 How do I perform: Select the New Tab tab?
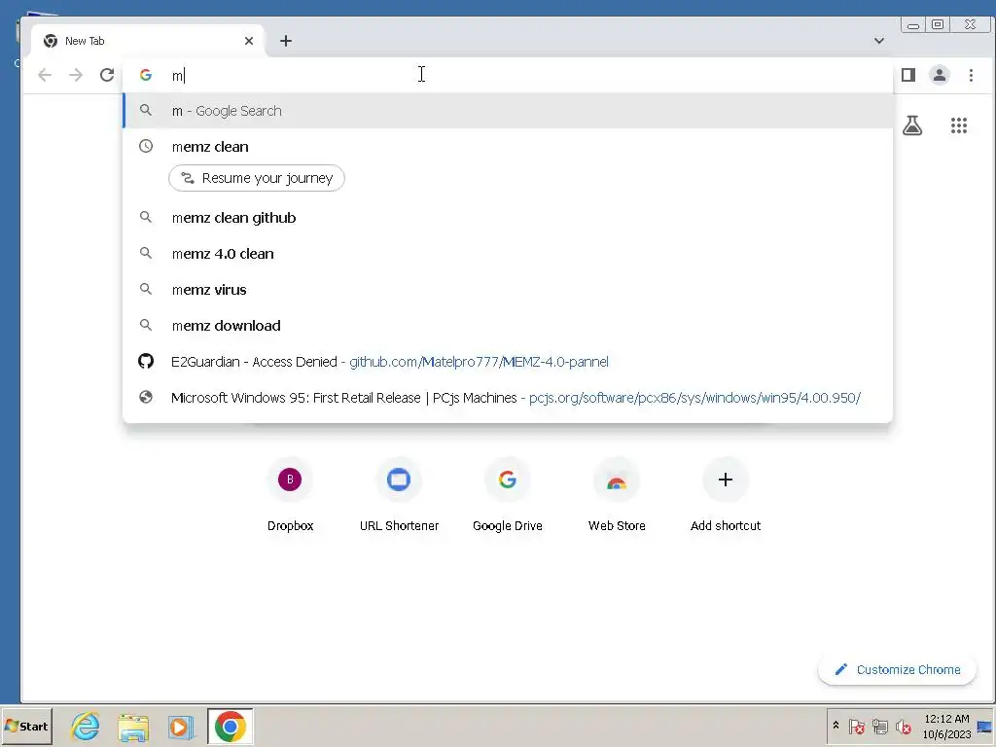pos(146,41)
